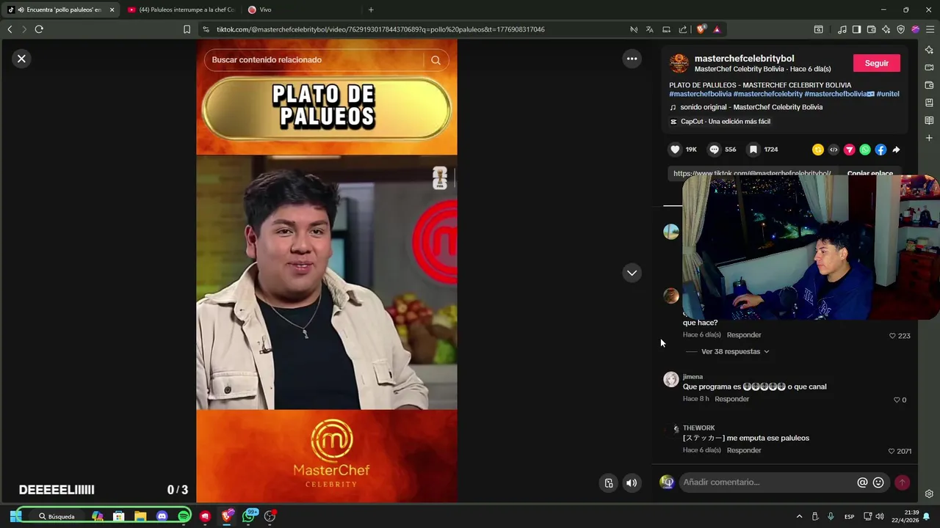Open Brave Shields lion icon
The image size is (940, 528).
tap(701, 29)
